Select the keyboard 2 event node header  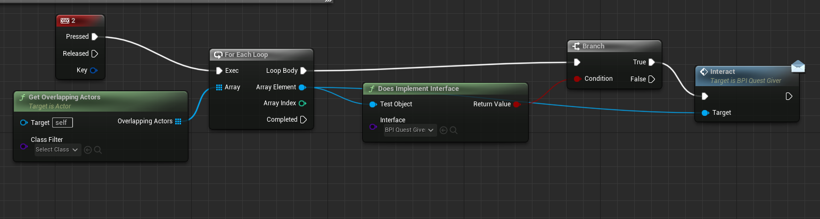[x=80, y=21]
